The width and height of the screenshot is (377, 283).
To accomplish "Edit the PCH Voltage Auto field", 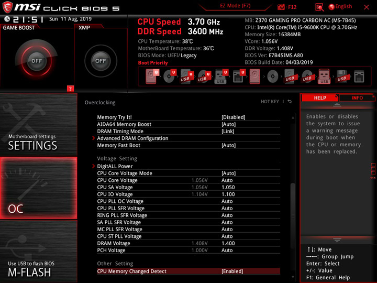I will click(227, 251).
